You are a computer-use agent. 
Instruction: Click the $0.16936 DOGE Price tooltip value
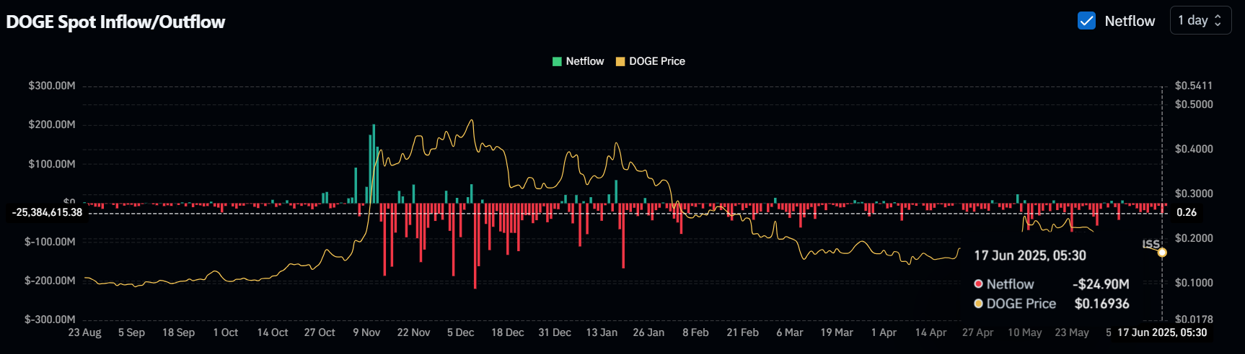(x=1101, y=304)
